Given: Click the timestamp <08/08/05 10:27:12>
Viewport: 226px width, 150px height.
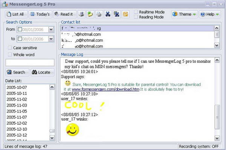Looking at the screenshot, I should [79, 115].
